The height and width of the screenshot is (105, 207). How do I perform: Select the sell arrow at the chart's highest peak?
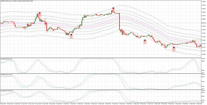pos(113,10)
